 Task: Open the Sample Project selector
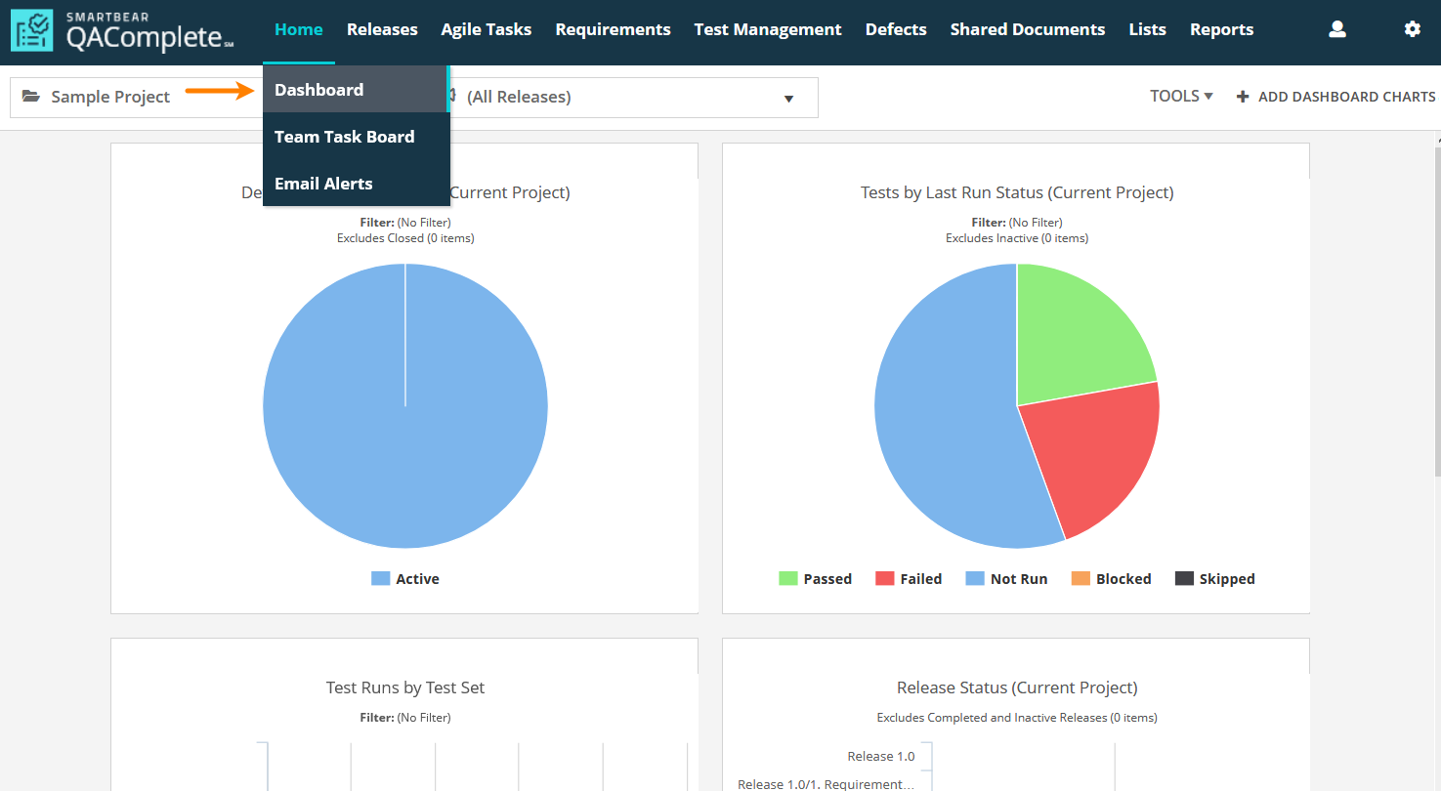(110, 97)
